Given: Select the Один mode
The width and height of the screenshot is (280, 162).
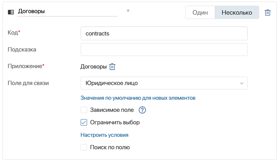Looking at the screenshot, I should click(200, 12).
